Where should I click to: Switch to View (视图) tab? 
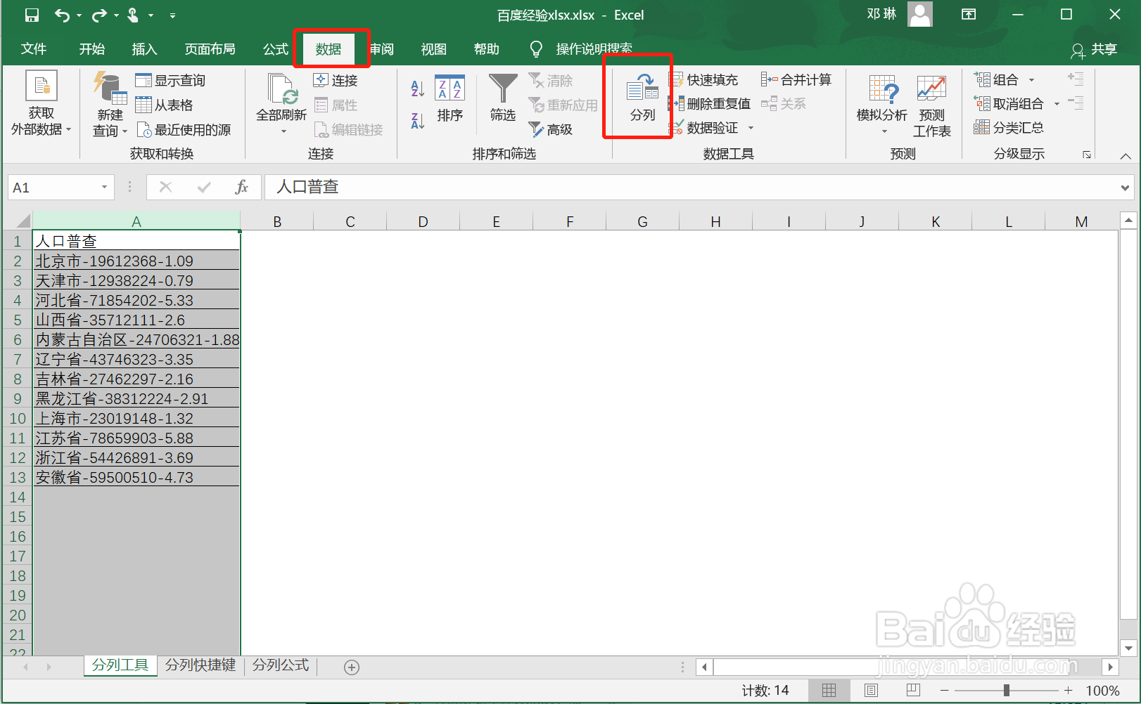click(x=434, y=48)
